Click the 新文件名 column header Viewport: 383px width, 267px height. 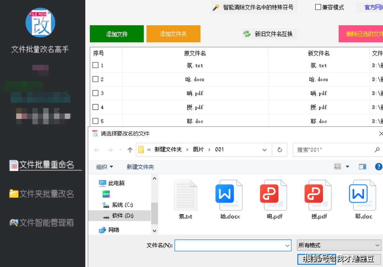(319, 53)
